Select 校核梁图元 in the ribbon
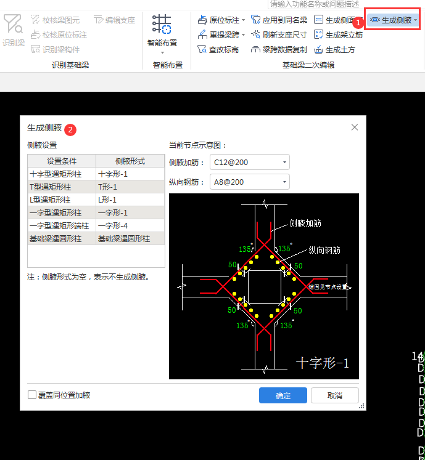The width and height of the screenshot is (425, 460). point(55,20)
